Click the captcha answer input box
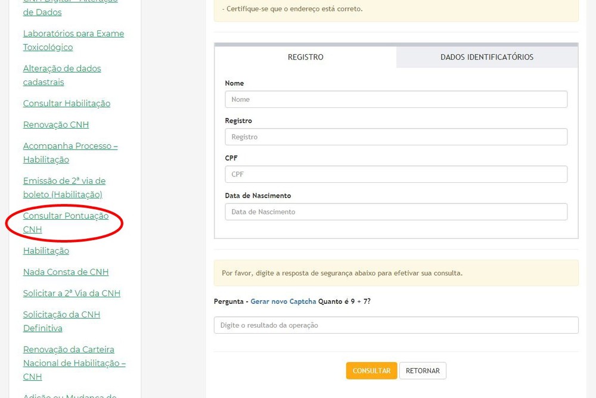The image size is (596, 398). pos(395,325)
